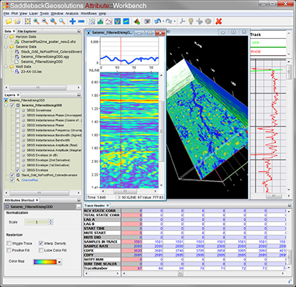Switch to the File Explorer tab
The image size is (296, 287).
pos(27,31)
